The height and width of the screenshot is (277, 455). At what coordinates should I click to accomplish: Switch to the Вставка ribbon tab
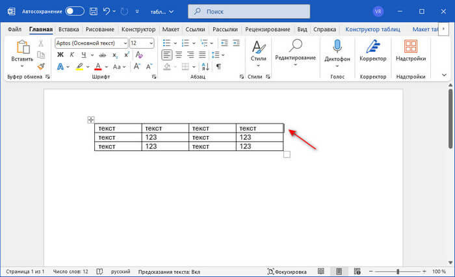tap(69, 29)
